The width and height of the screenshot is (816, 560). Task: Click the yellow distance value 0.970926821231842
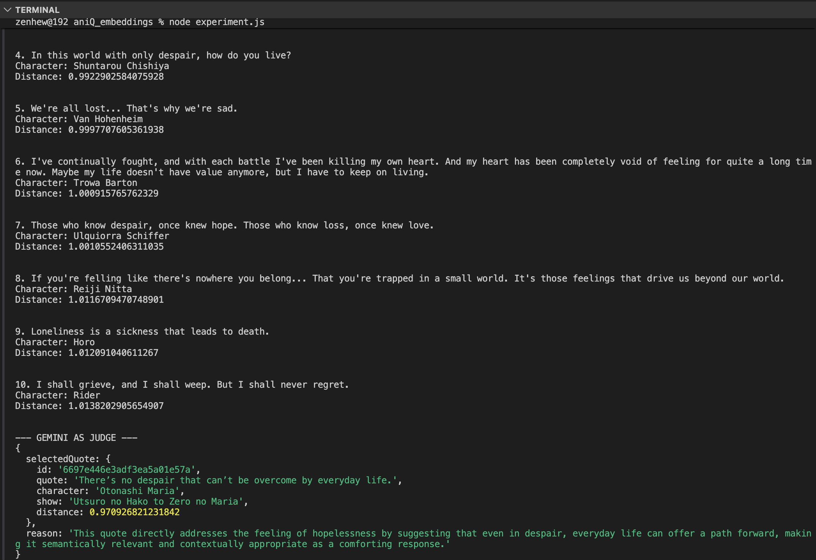(x=134, y=512)
